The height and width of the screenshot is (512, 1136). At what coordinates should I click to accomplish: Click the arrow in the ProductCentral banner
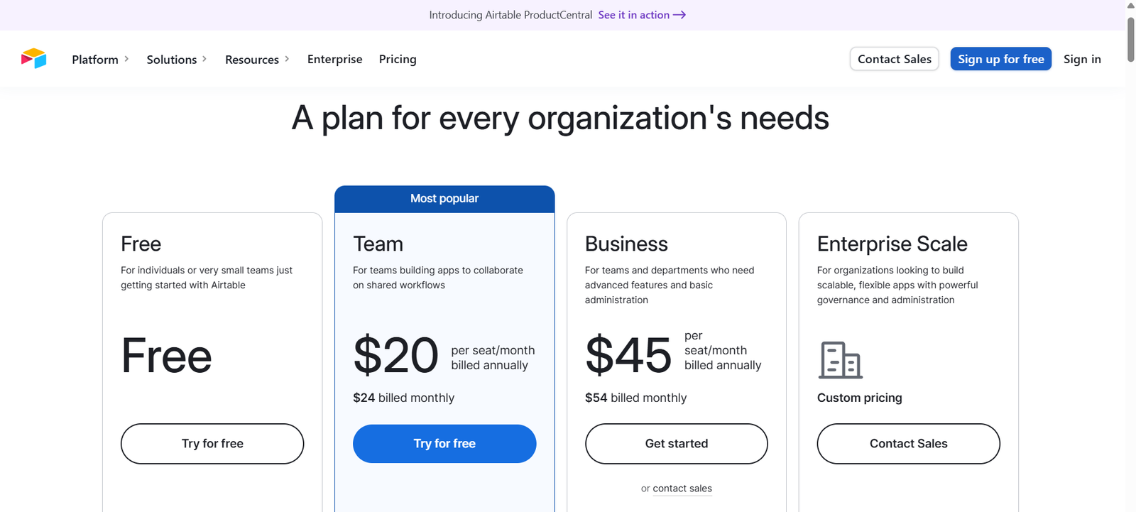(679, 15)
